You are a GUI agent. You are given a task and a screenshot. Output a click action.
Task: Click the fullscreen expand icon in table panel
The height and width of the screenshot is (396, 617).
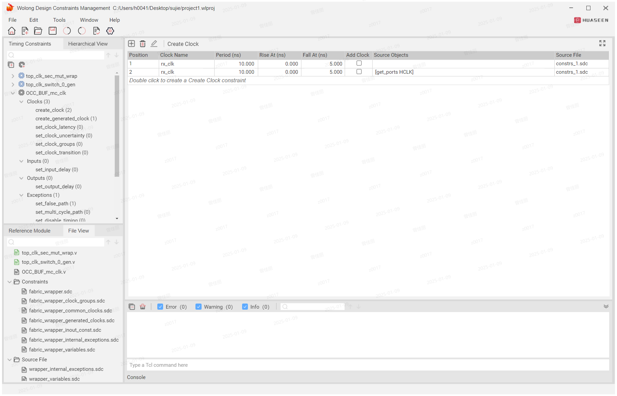click(602, 43)
